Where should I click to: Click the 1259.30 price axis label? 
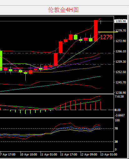[121, 62]
